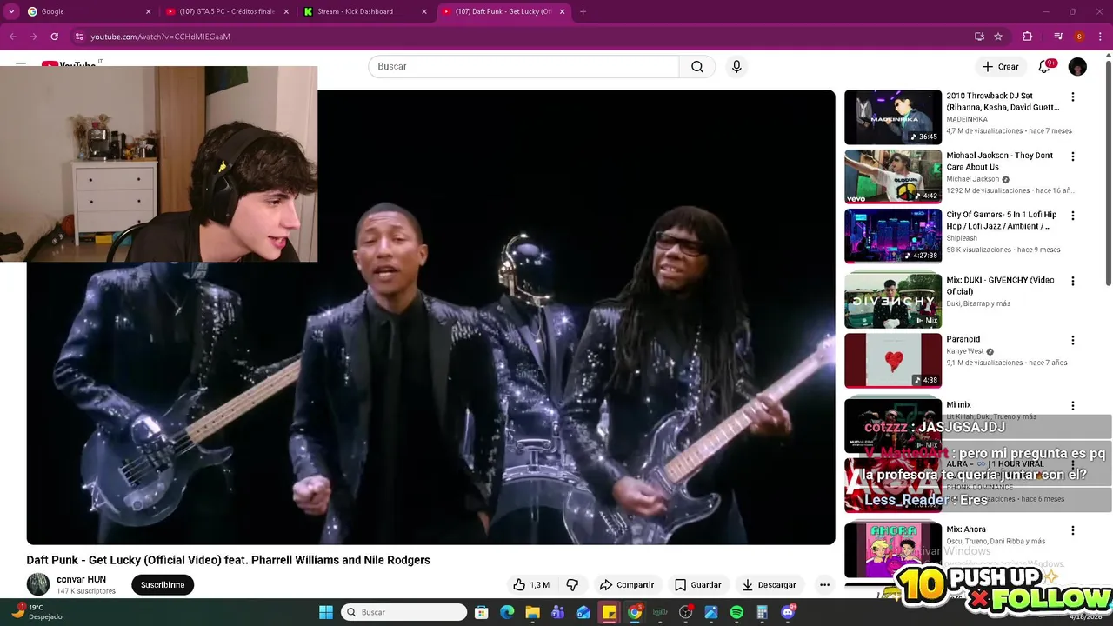1113x626 pixels.
Task: Open options for City Of Gamers video
Action: point(1072,216)
